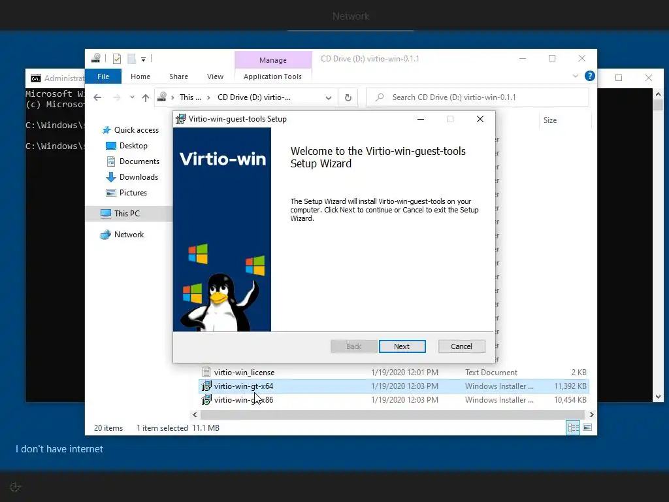Click Command Prompt window scroll down arrow
Viewport: 669px width, 502px height.
pyautogui.click(x=658, y=397)
